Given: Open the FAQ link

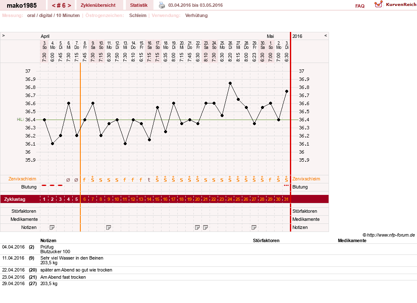Looking at the screenshot, I should (360, 6).
